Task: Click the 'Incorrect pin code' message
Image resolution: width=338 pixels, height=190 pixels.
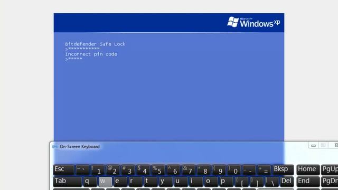Action: (x=91, y=54)
